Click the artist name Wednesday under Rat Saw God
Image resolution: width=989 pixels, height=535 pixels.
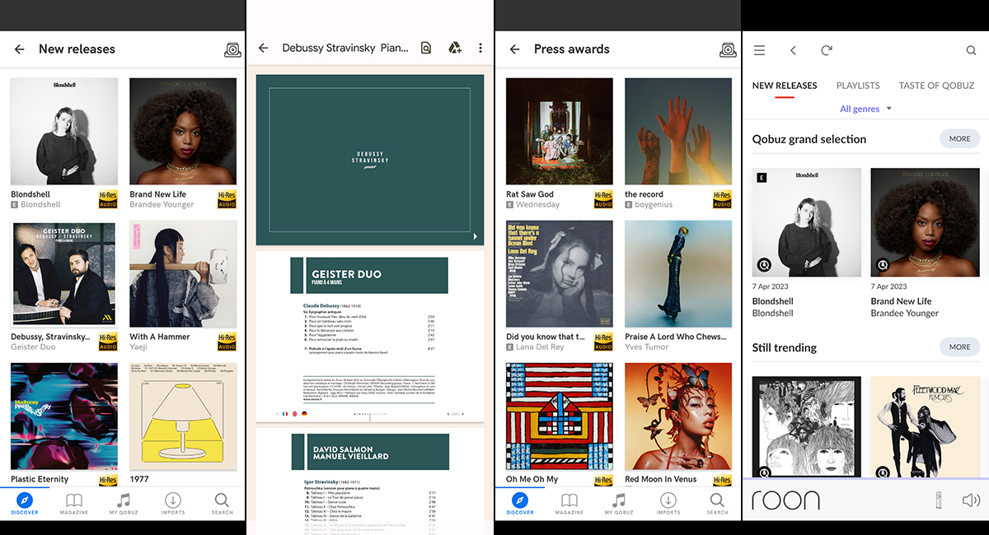coord(537,205)
